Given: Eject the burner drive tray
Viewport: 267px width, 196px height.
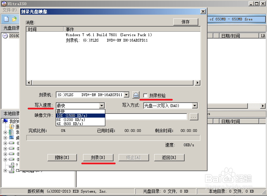Looking at the screenshot, I should [136, 95].
